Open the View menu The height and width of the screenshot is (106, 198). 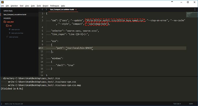click(x=27, y=6)
